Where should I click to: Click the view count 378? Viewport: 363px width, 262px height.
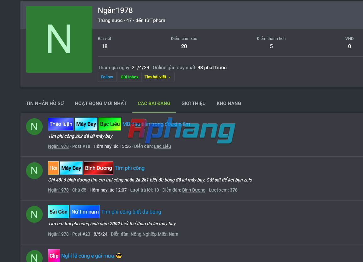pos(234,190)
